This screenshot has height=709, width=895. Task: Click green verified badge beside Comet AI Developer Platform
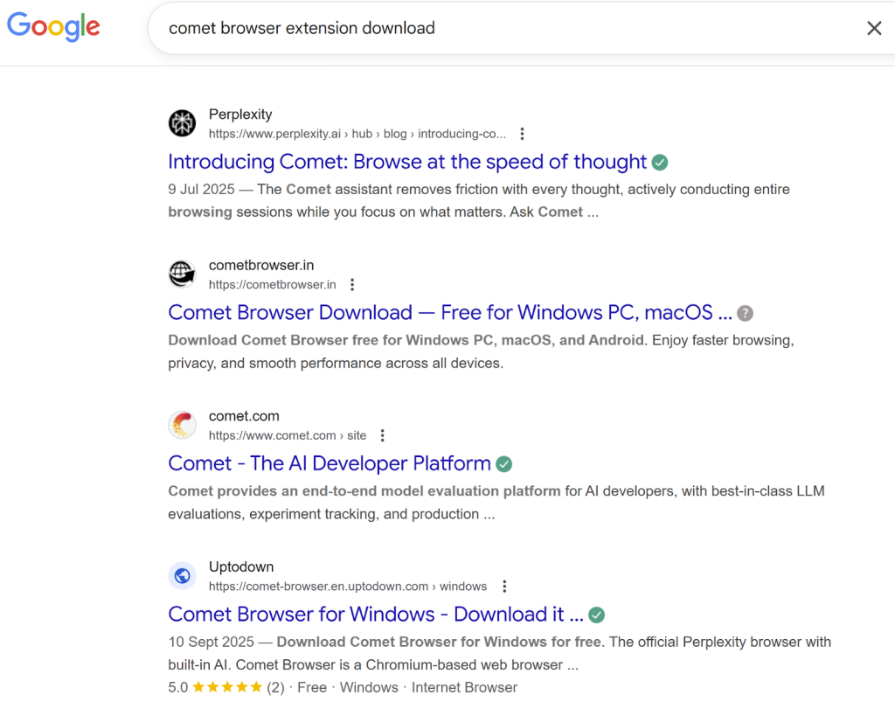504,464
